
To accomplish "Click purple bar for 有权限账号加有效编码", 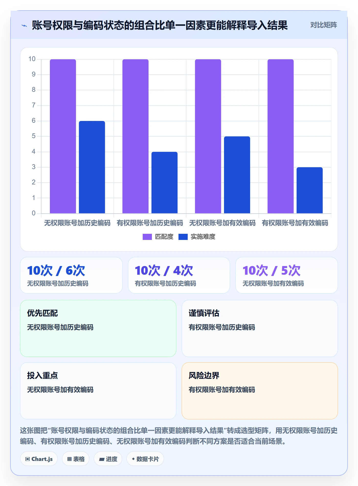I will click(x=281, y=136).
